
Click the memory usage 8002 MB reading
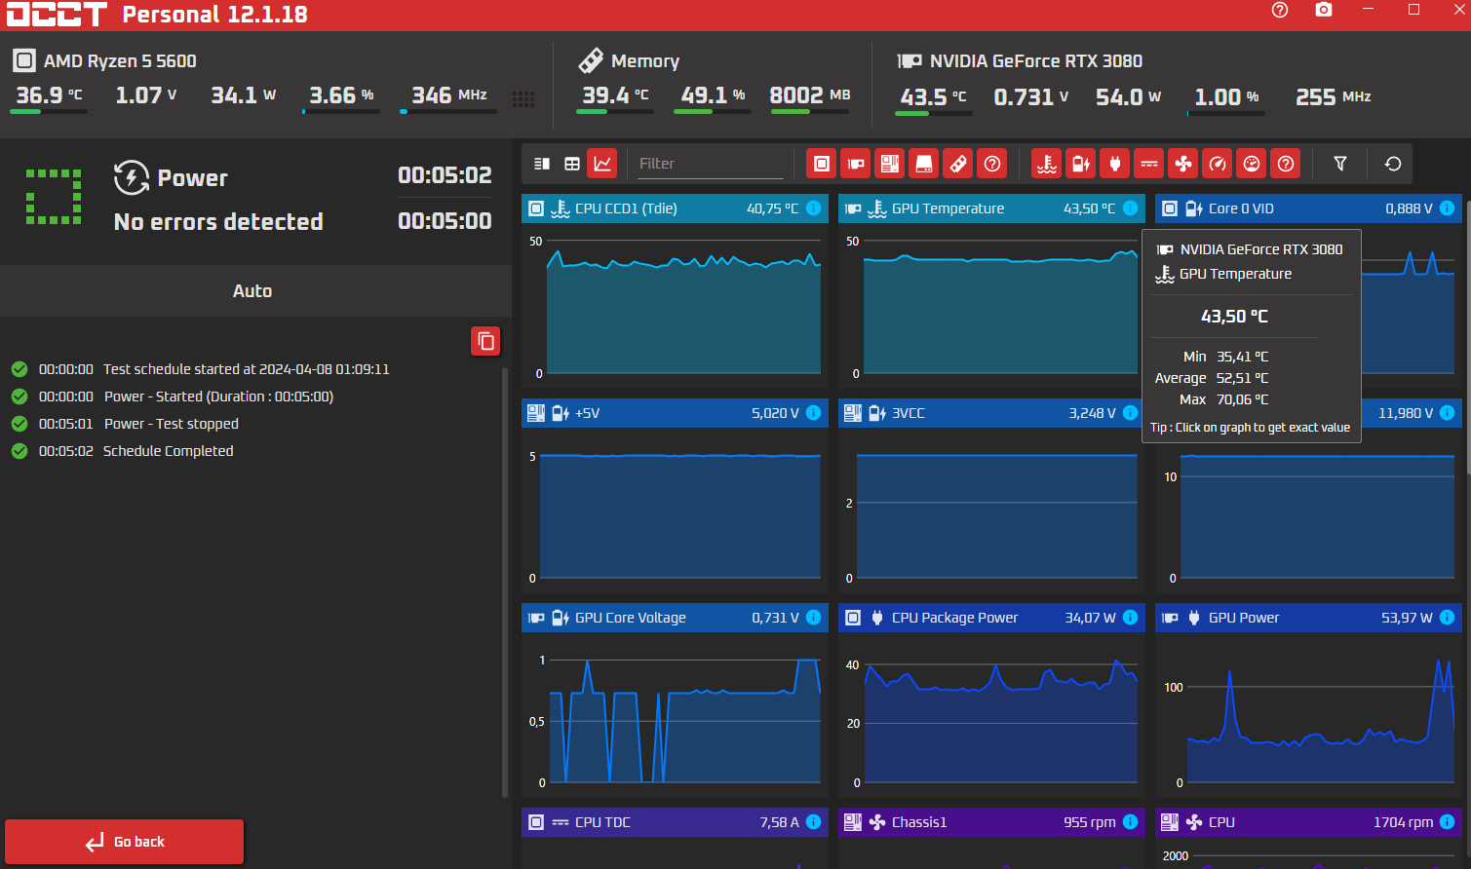click(x=810, y=95)
